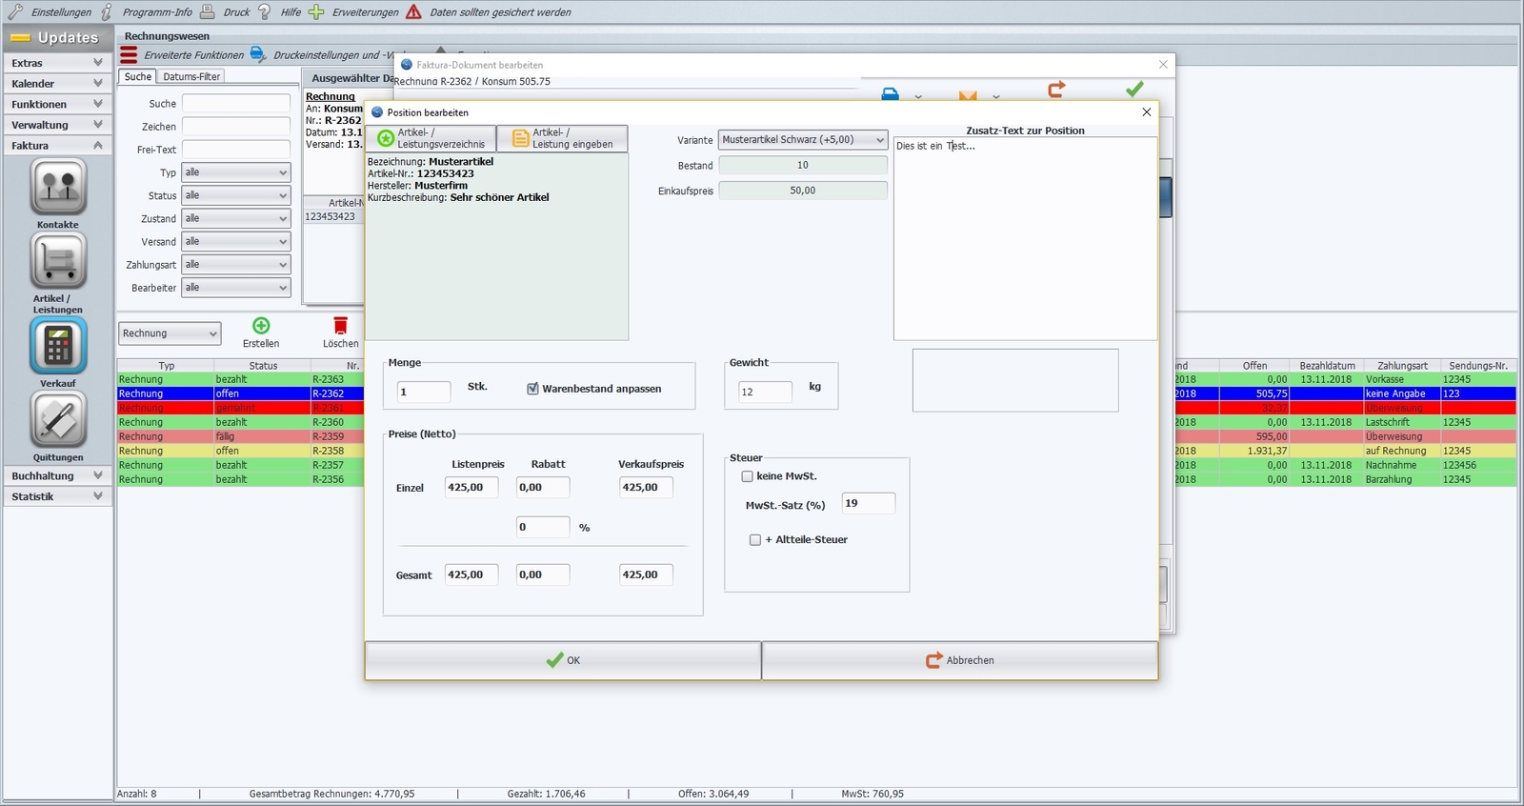Click Erweiterte Funktionen hamburger icon
The image size is (1524, 806).
point(129,54)
